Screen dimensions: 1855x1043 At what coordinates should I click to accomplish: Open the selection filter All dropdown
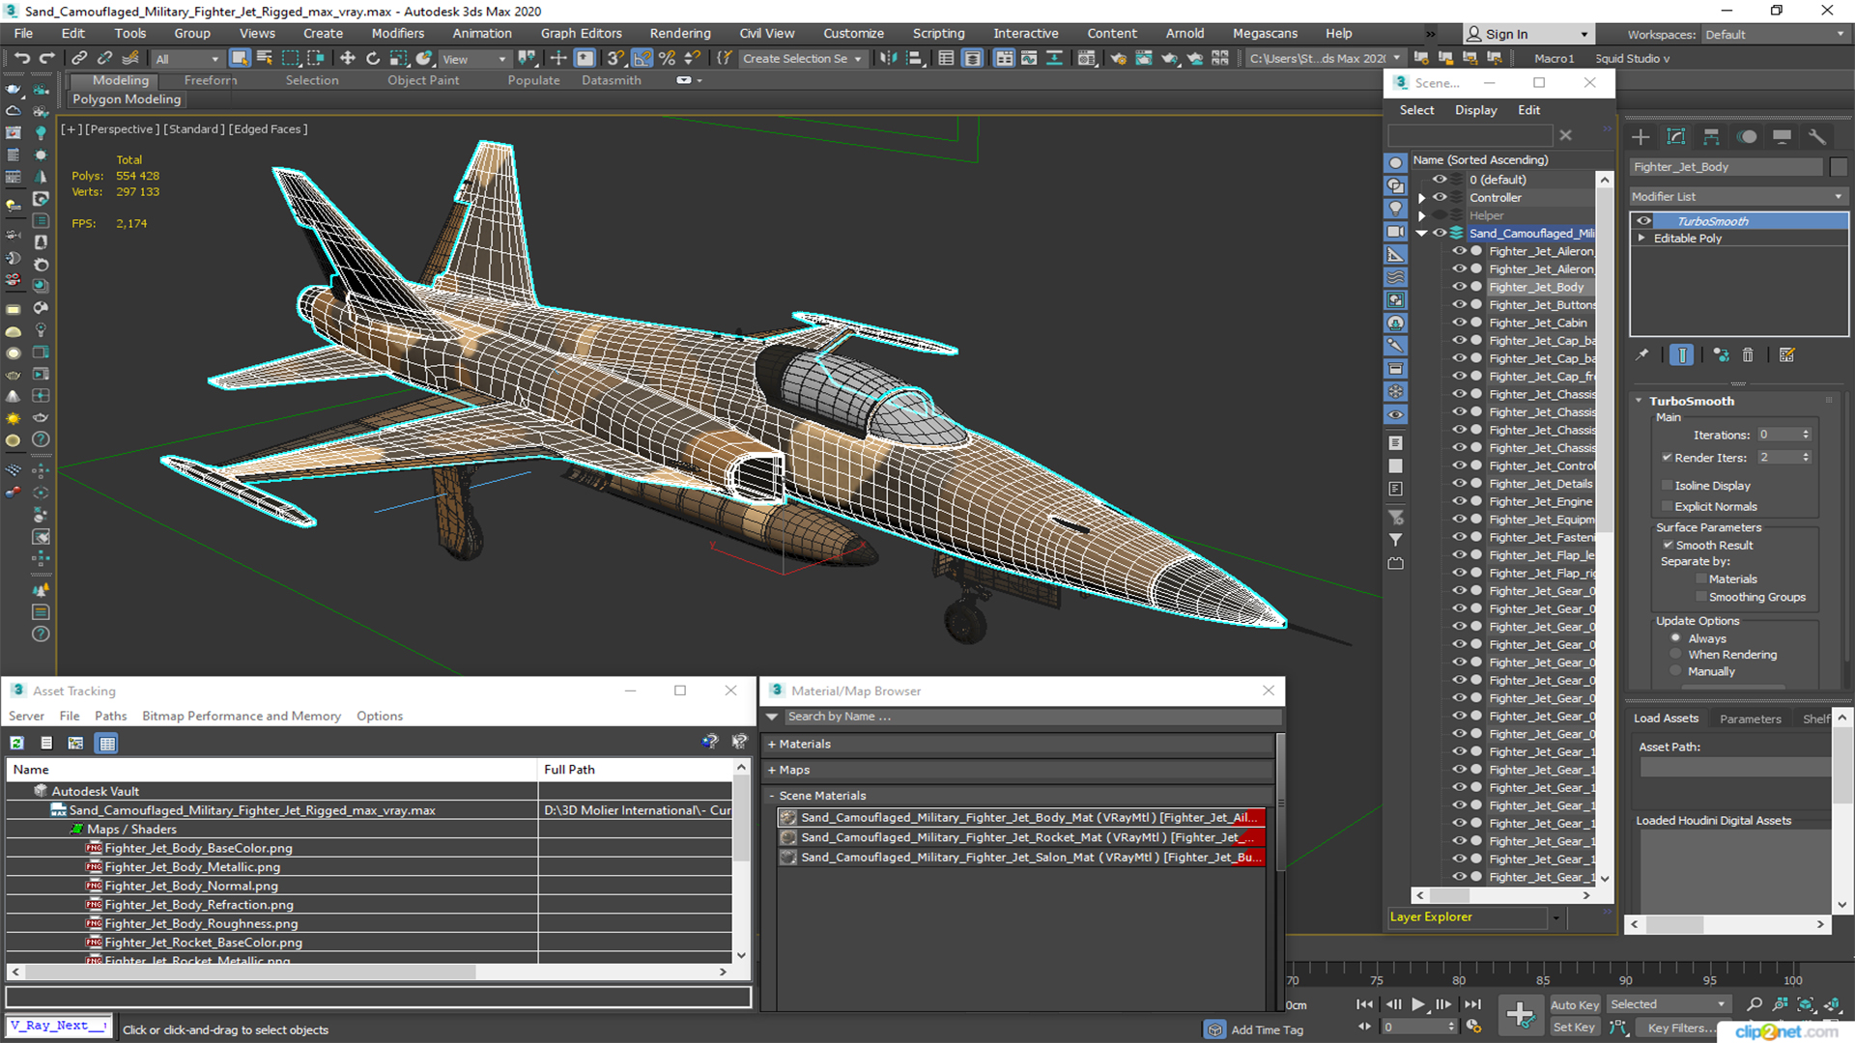(x=187, y=59)
